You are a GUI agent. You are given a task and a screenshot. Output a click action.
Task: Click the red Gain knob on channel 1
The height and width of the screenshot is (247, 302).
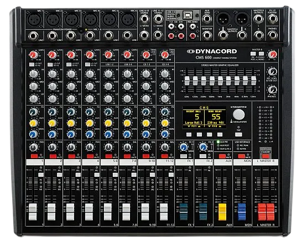34,55
